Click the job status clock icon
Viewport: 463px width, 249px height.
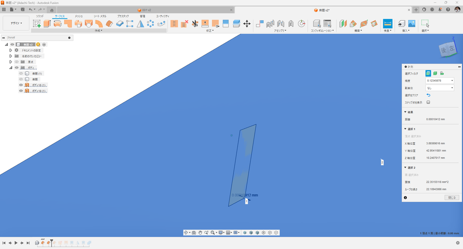click(x=432, y=9)
